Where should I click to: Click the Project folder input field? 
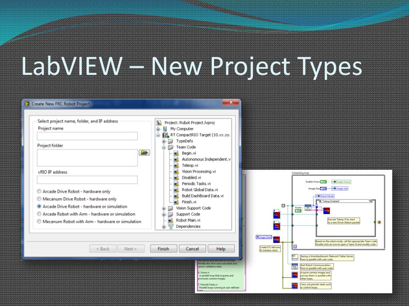tap(87, 158)
